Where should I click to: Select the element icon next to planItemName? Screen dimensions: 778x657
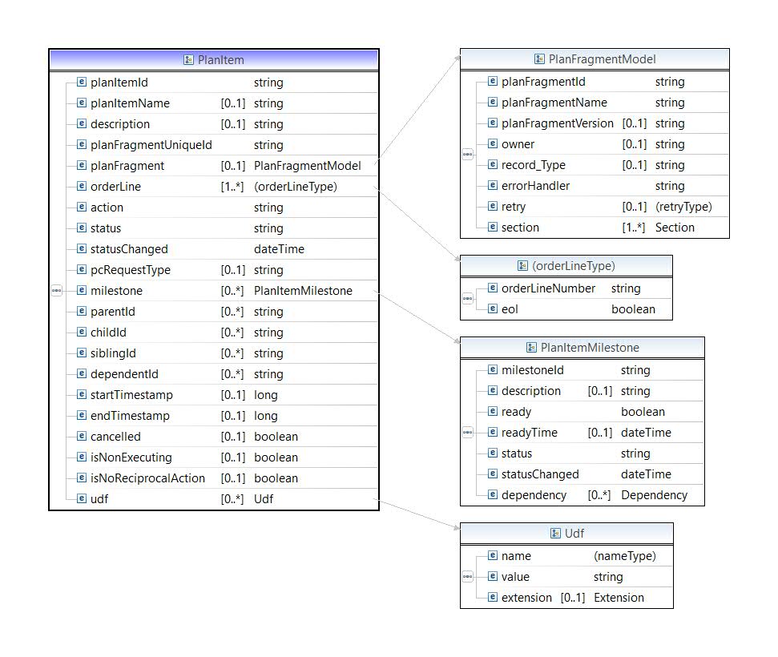[x=82, y=103]
